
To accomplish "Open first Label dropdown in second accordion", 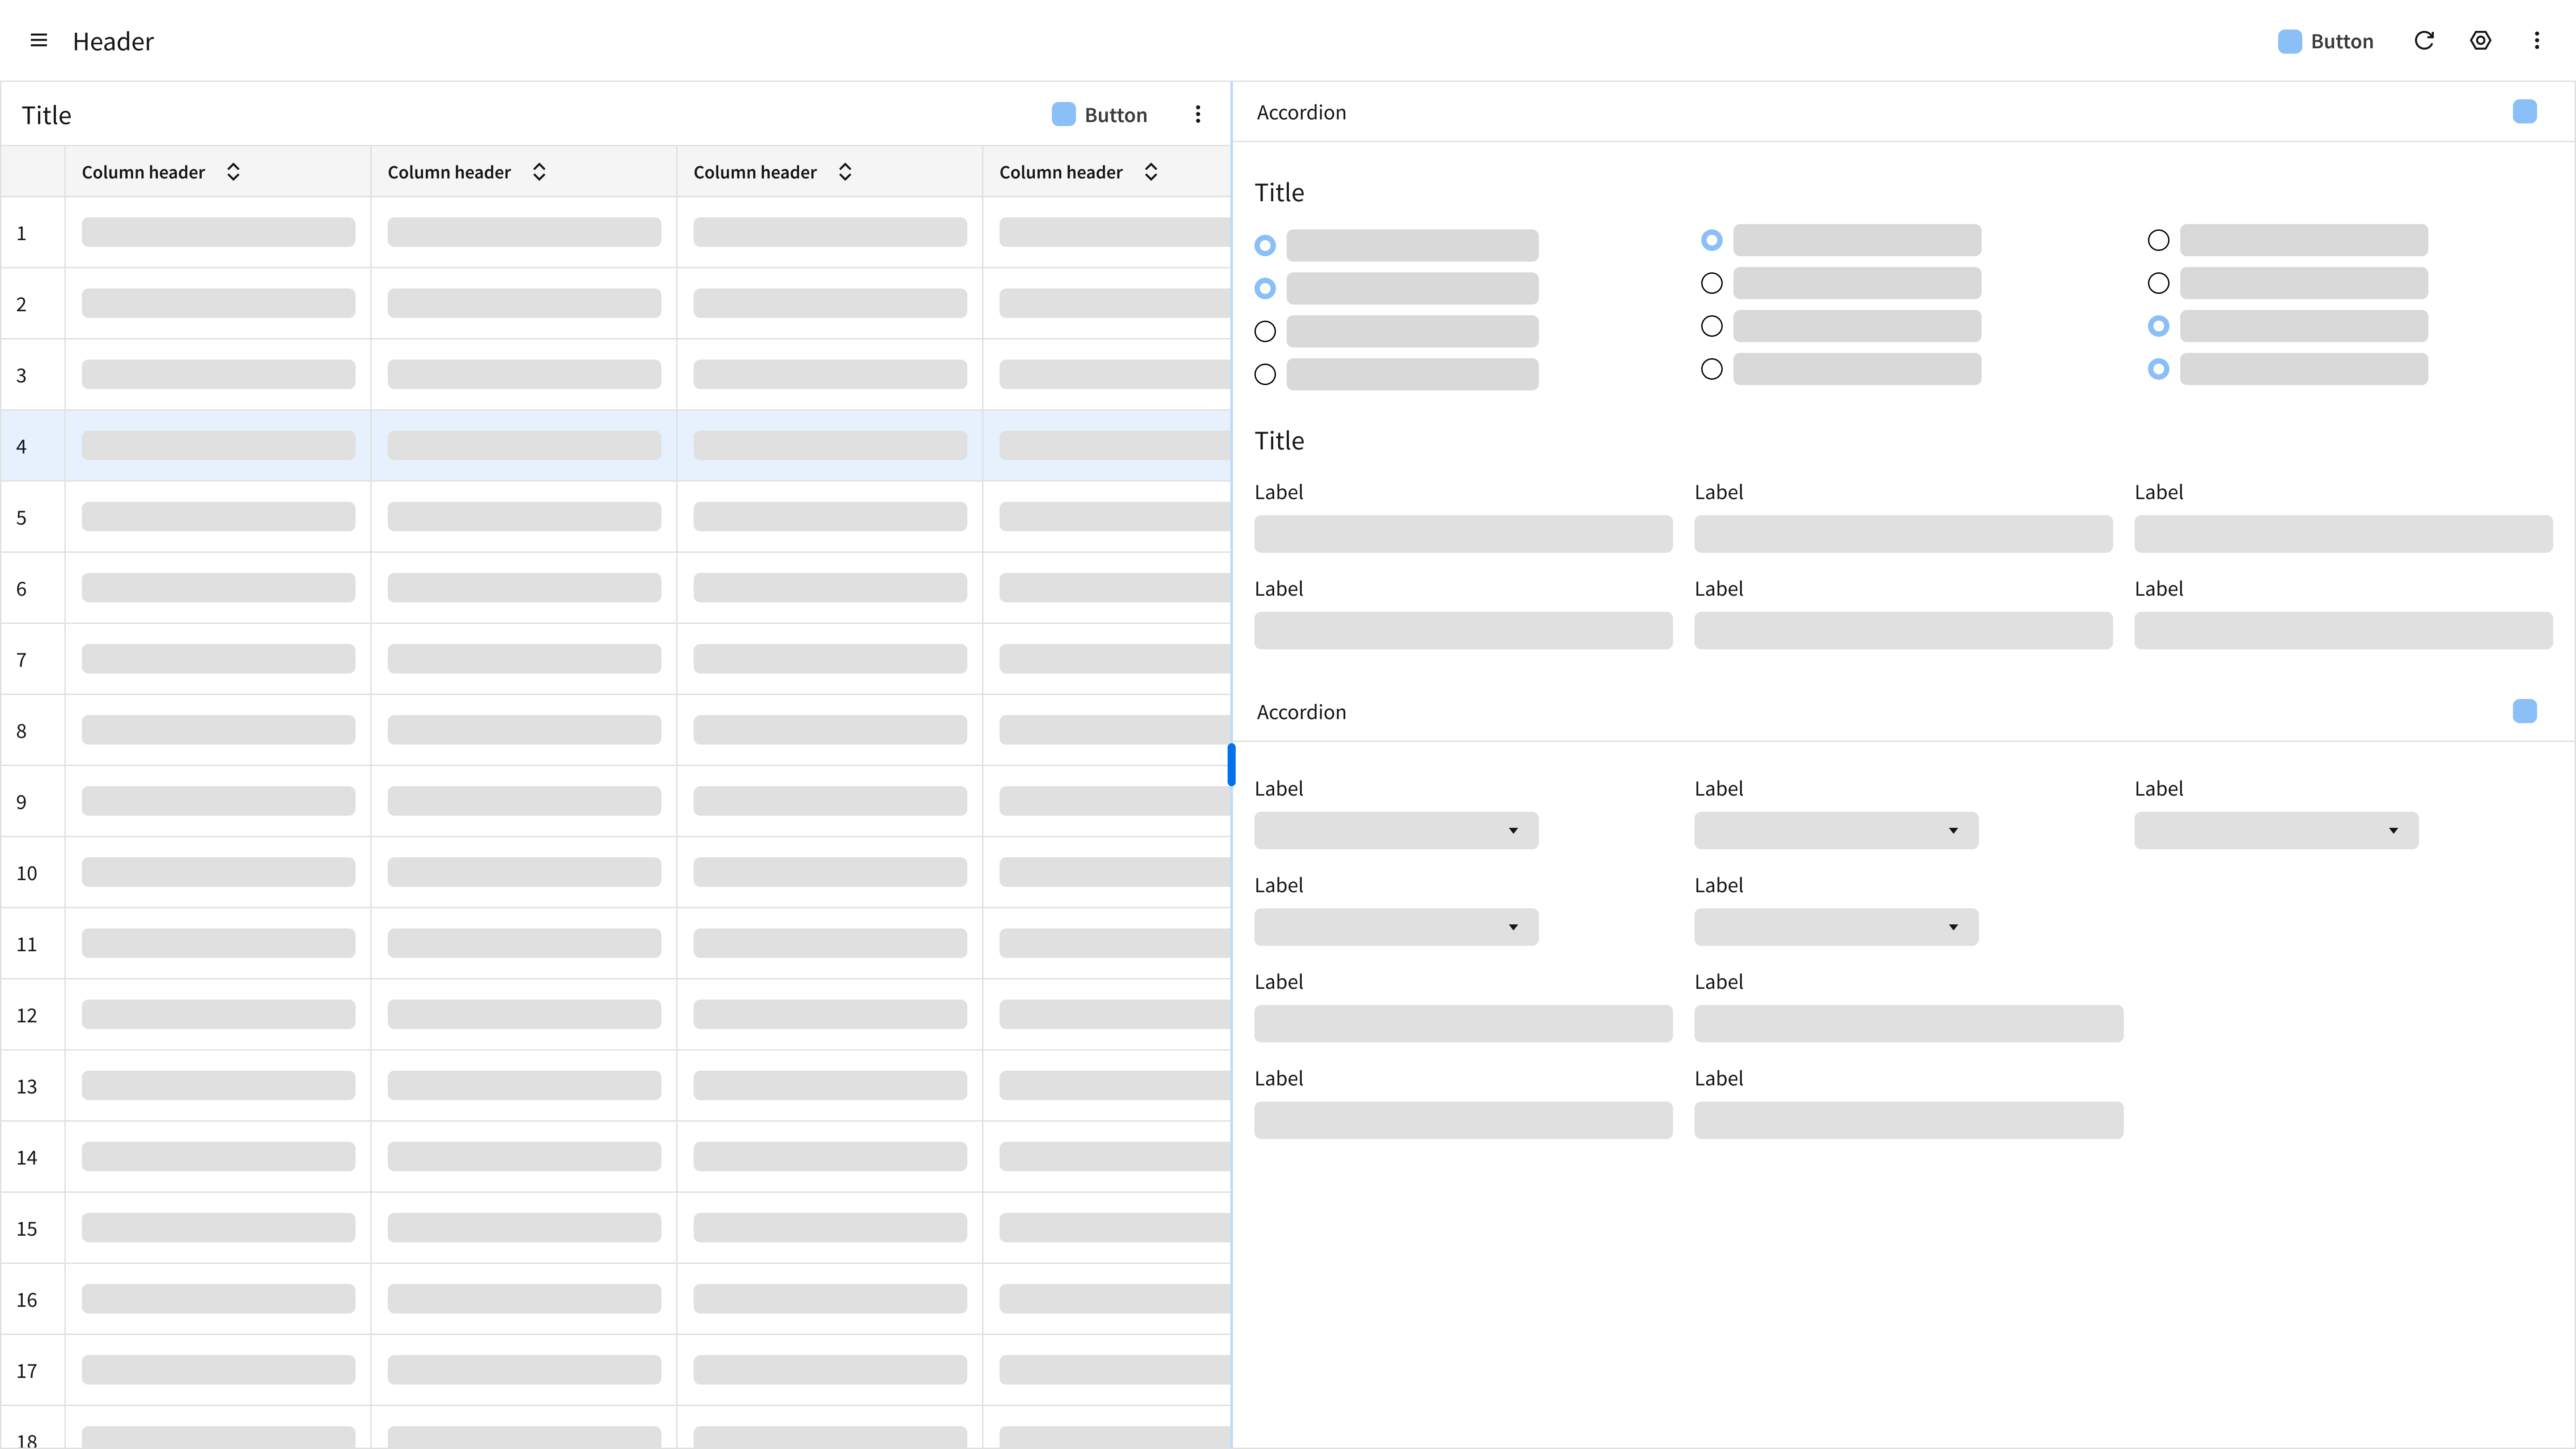I will [x=1396, y=831].
